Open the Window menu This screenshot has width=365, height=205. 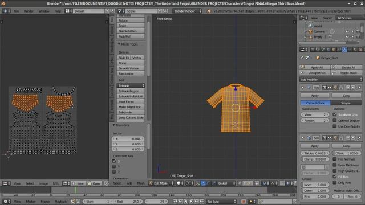[x=44, y=11]
